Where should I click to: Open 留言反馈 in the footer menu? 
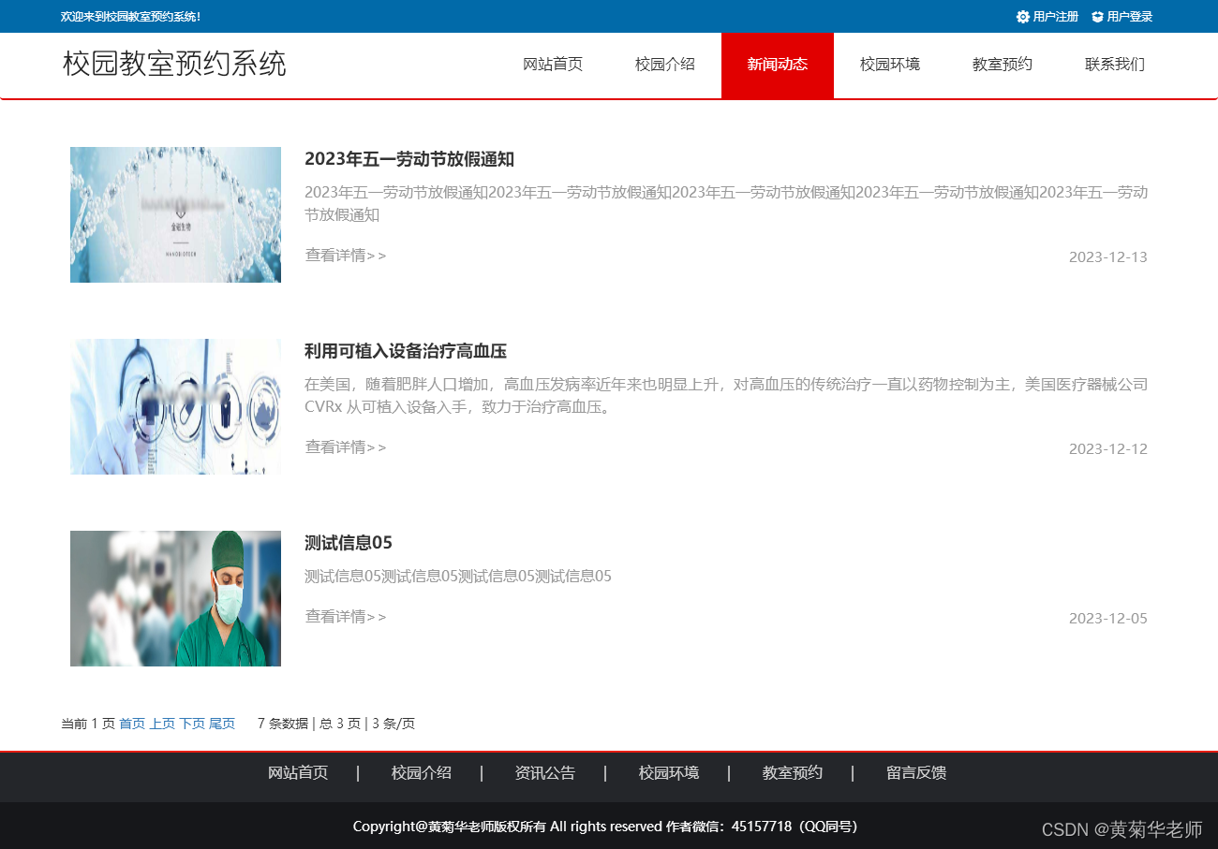tap(915, 772)
